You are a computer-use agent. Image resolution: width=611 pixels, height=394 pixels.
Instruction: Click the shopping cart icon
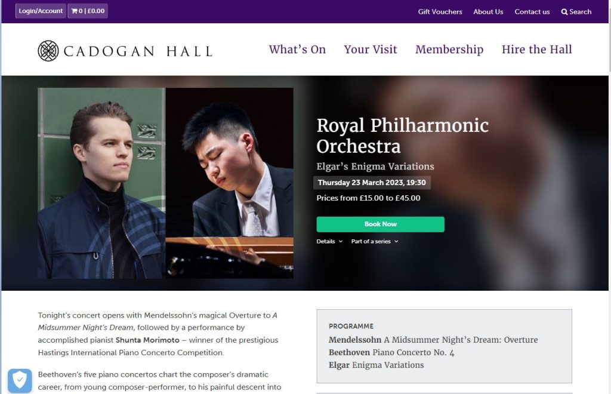pos(74,10)
